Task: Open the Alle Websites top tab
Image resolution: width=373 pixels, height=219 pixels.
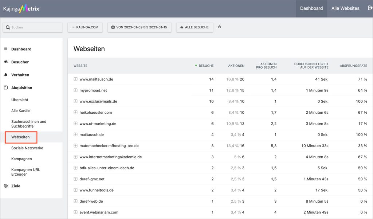Action: pos(345,8)
